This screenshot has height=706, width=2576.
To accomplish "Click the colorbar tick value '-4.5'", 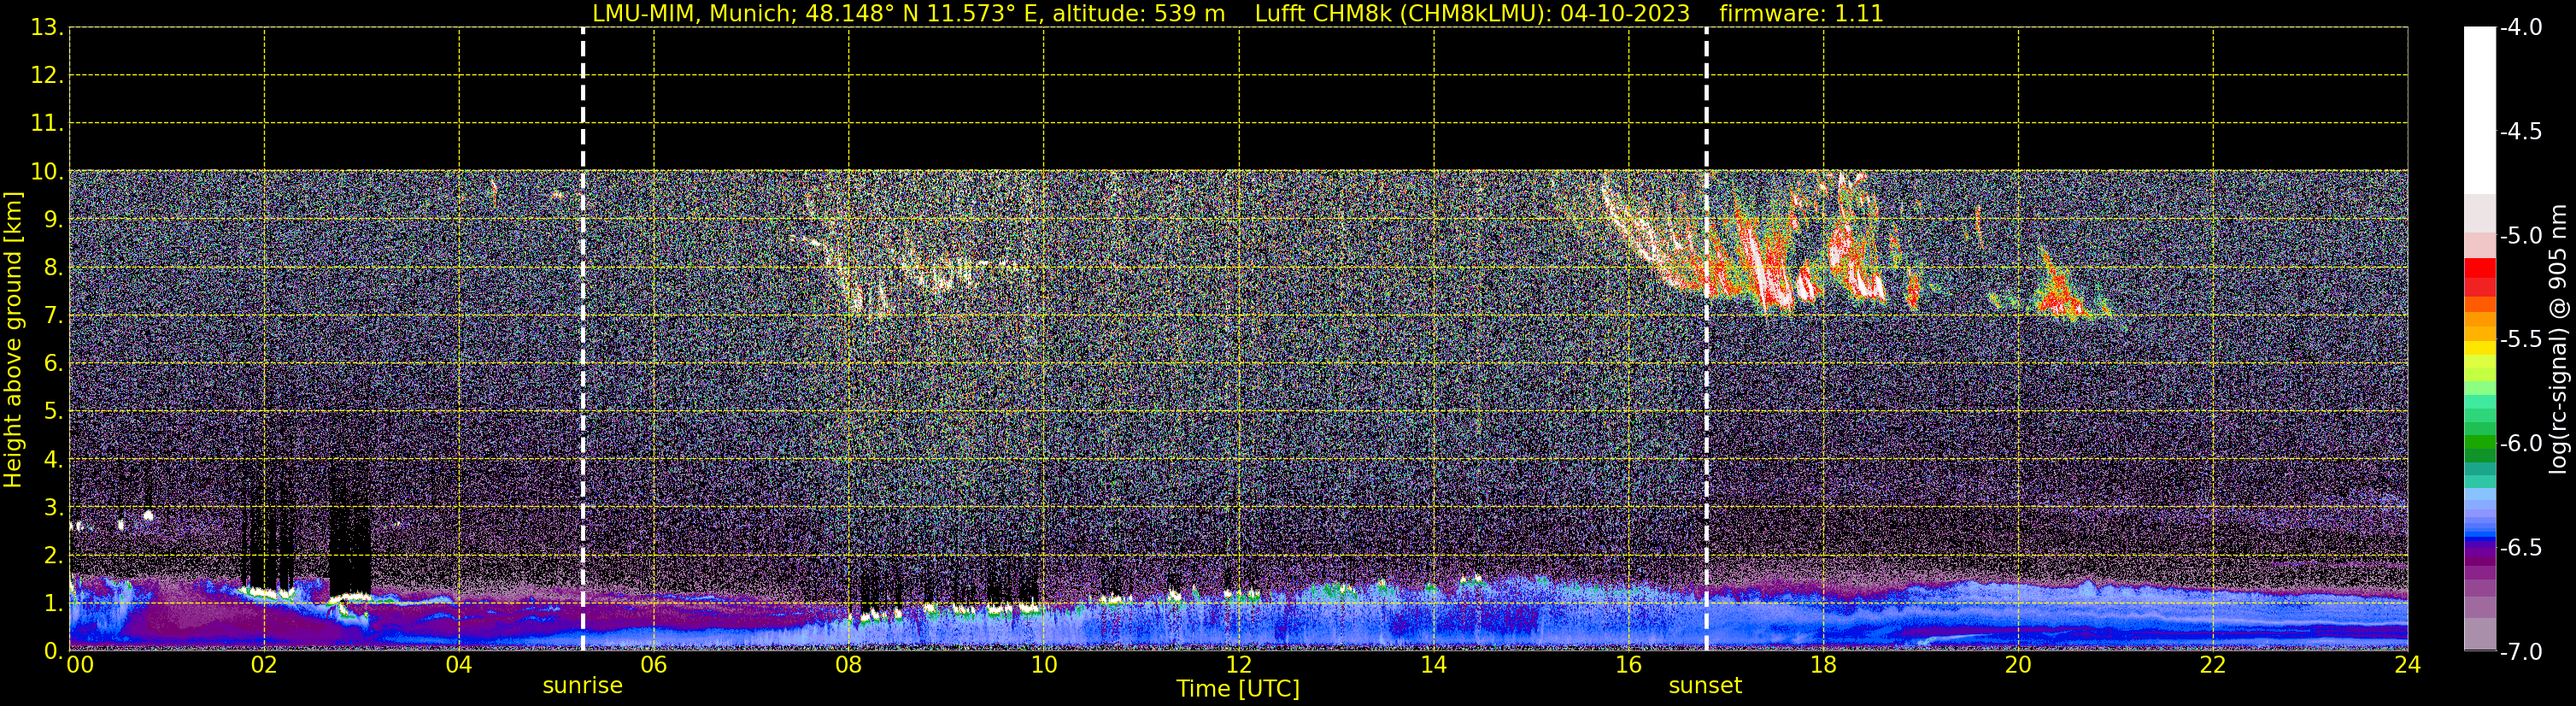I will (x=2521, y=132).
